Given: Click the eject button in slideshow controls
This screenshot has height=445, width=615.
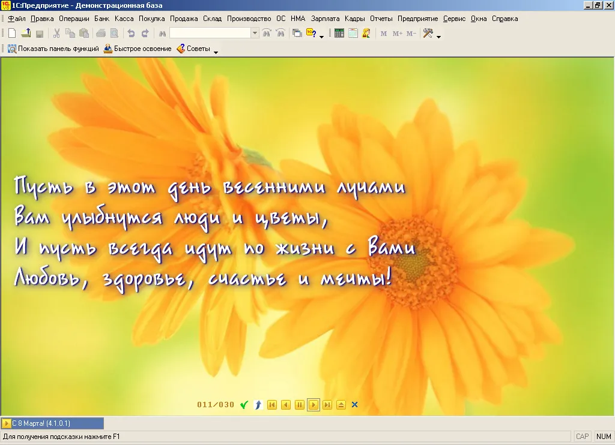Looking at the screenshot, I should tap(341, 405).
